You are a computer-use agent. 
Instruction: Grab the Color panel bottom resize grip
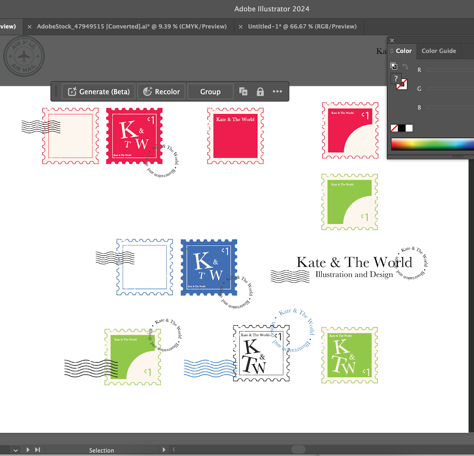click(458, 157)
